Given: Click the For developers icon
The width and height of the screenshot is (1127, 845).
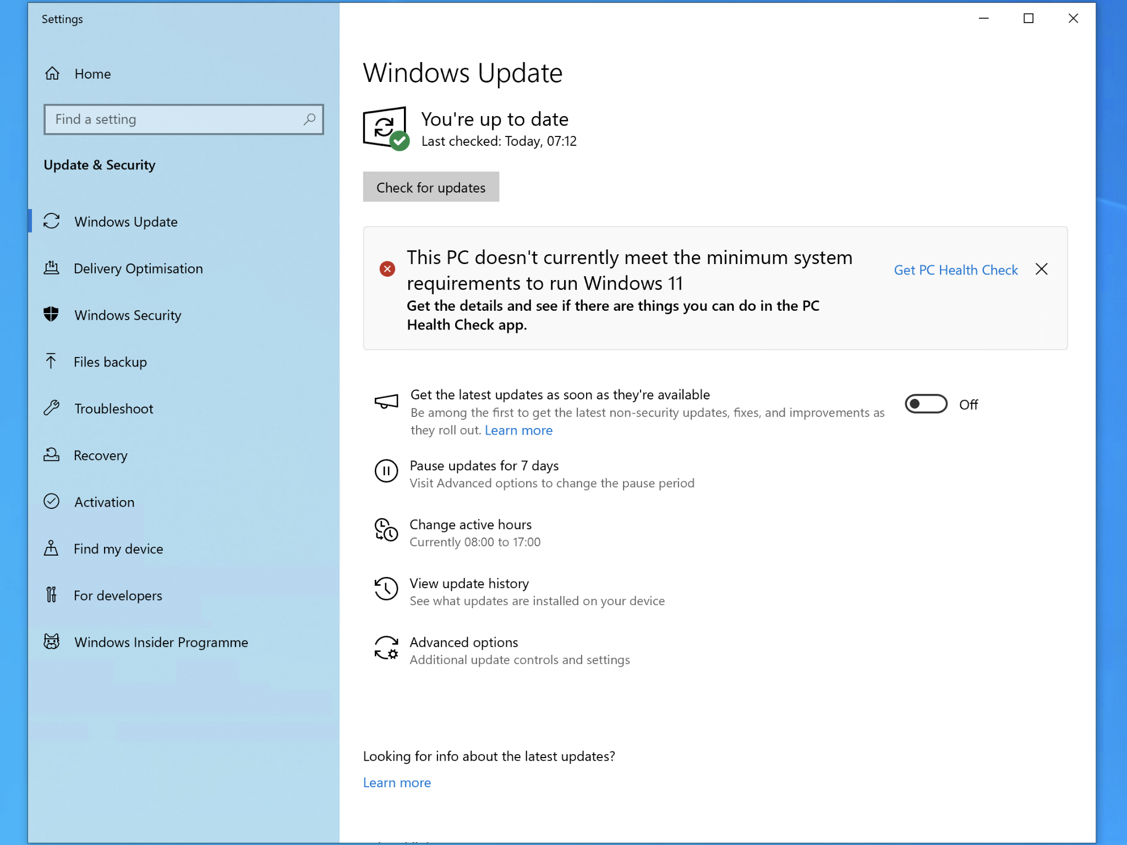Looking at the screenshot, I should click(x=52, y=595).
